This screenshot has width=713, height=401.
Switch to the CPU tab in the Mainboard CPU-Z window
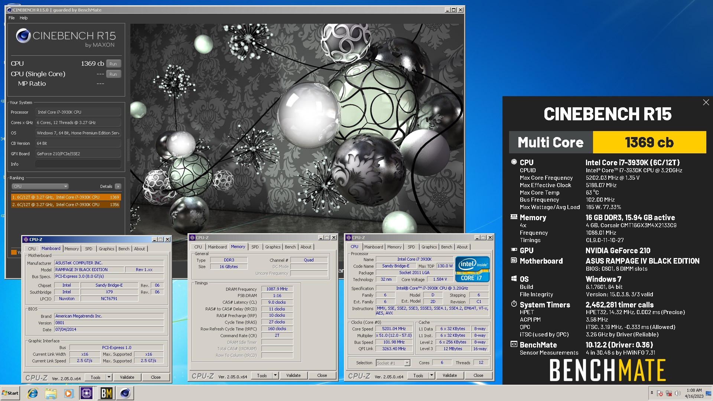(x=32, y=249)
